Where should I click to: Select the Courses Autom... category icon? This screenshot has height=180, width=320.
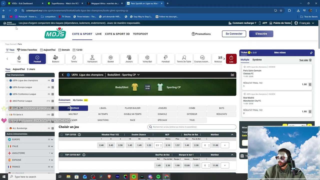(x=202, y=59)
